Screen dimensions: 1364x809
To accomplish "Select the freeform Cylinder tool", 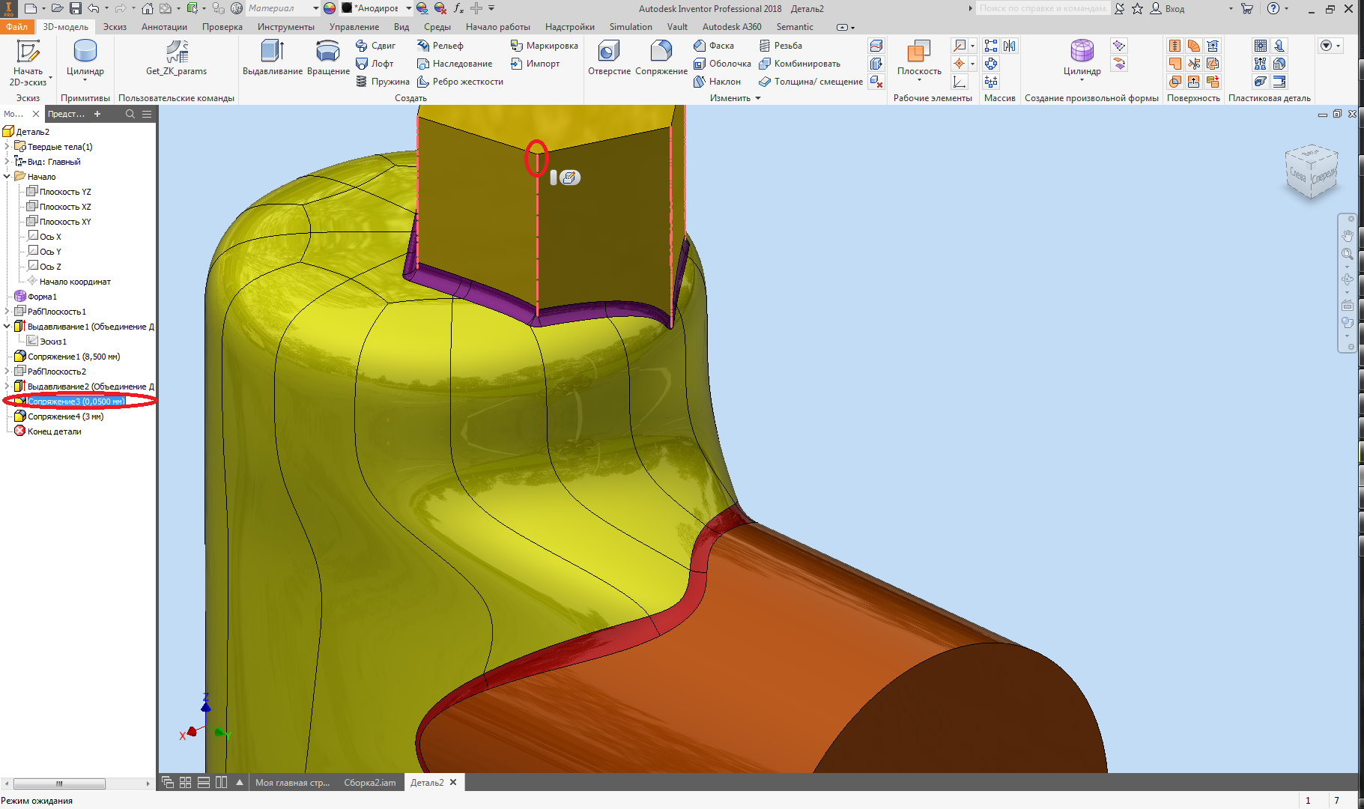I will coord(1082,58).
